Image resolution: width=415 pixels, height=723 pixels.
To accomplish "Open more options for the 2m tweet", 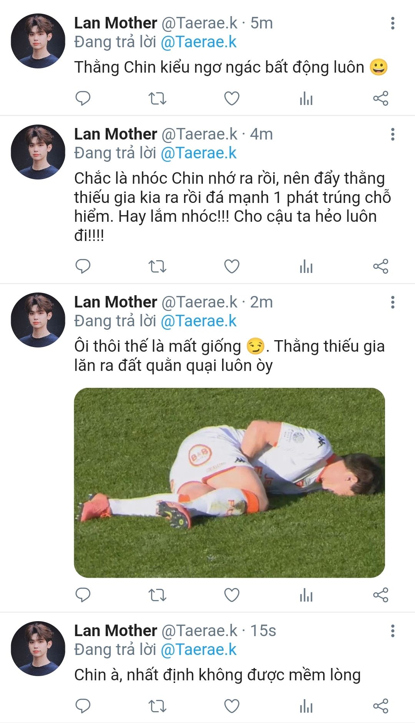I will (392, 302).
